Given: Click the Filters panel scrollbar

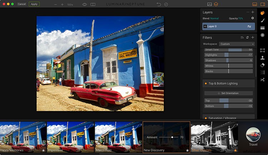Looking at the screenshot, I should [x=256, y=66].
